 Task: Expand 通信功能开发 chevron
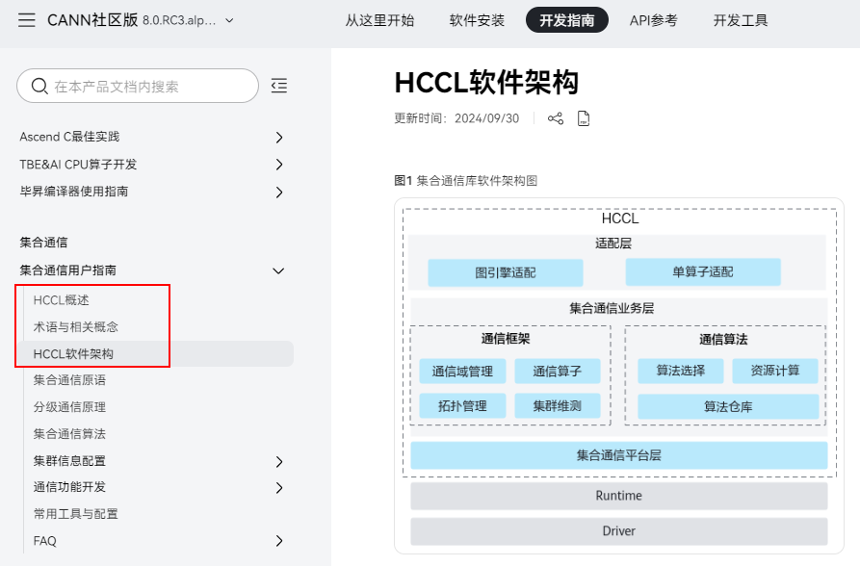(279, 488)
